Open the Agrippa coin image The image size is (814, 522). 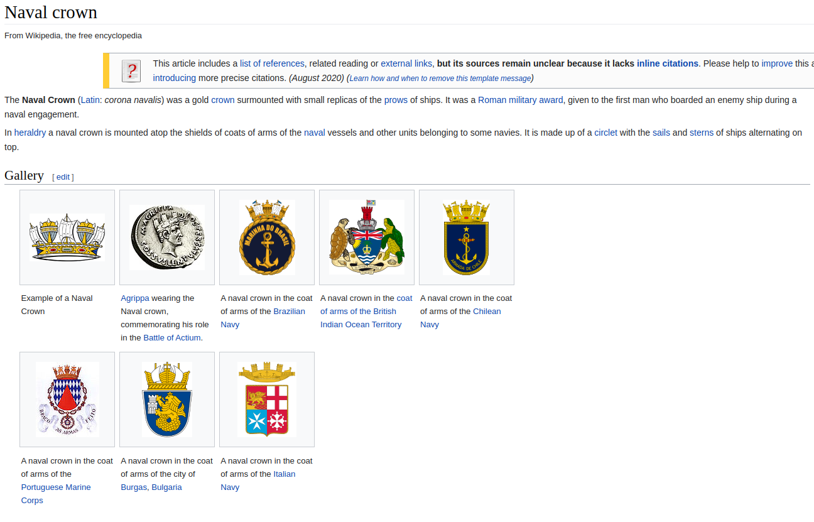(x=167, y=237)
